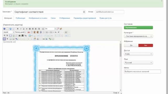Insert a numbered list
168x94 pixels.
click(x=47, y=32)
